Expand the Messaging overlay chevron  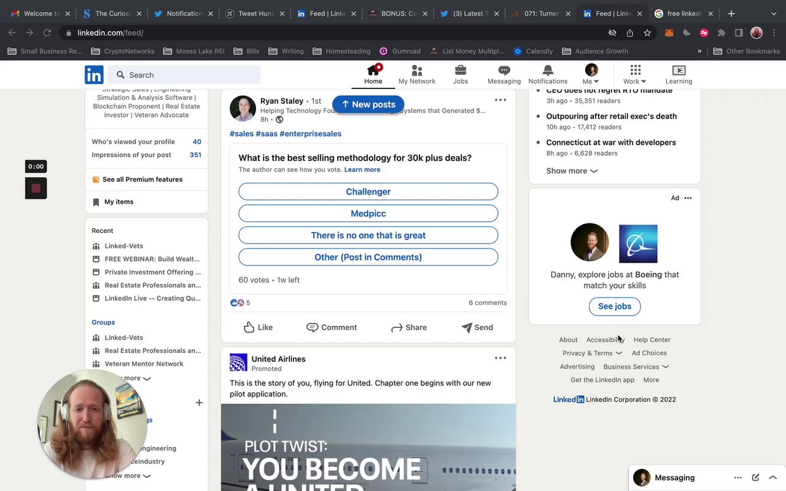point(772,477)
